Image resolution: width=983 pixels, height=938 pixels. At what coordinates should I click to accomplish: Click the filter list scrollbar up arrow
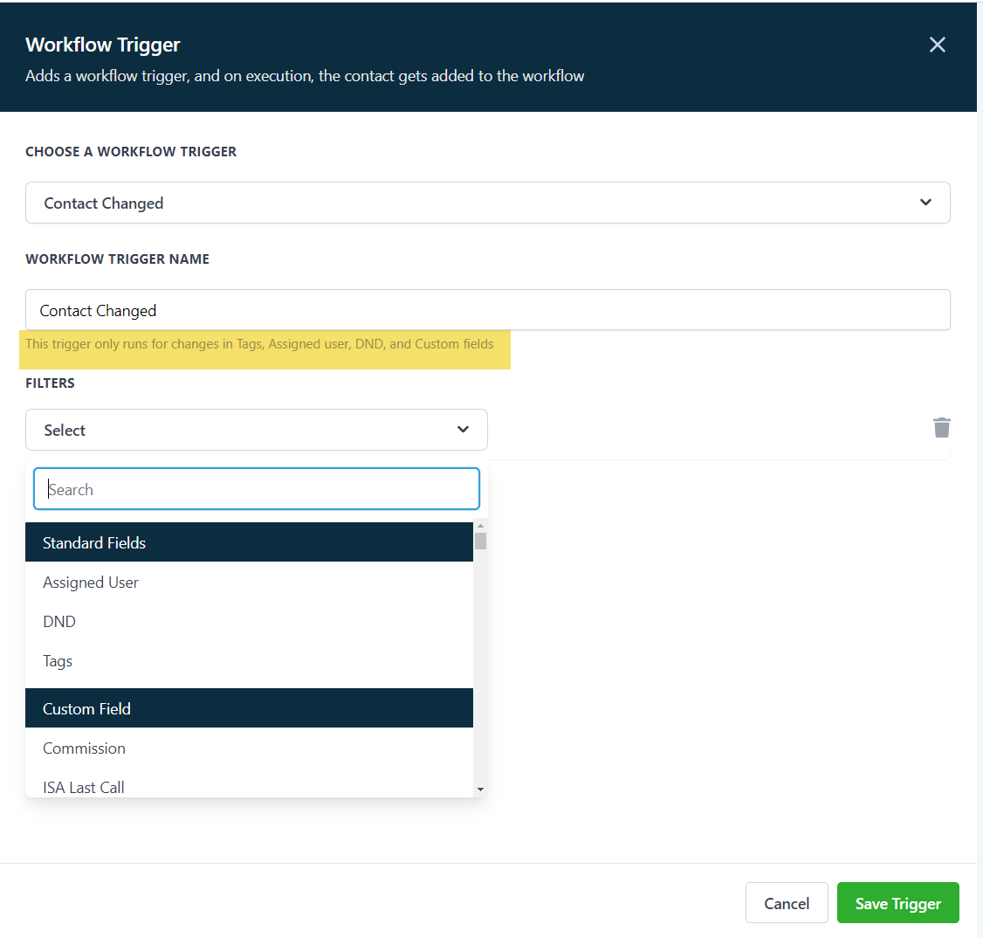pyautogui.click(x=480, y=526)
